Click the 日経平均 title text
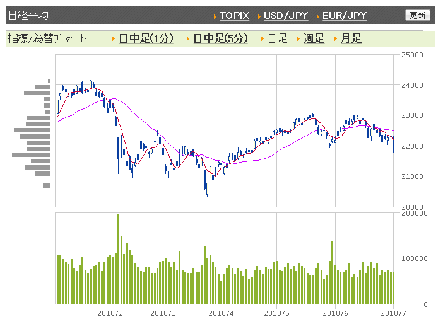 [x=28, y=15]
